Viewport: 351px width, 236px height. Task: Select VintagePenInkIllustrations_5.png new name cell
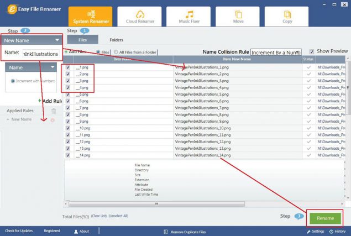[x=237, y=95]
